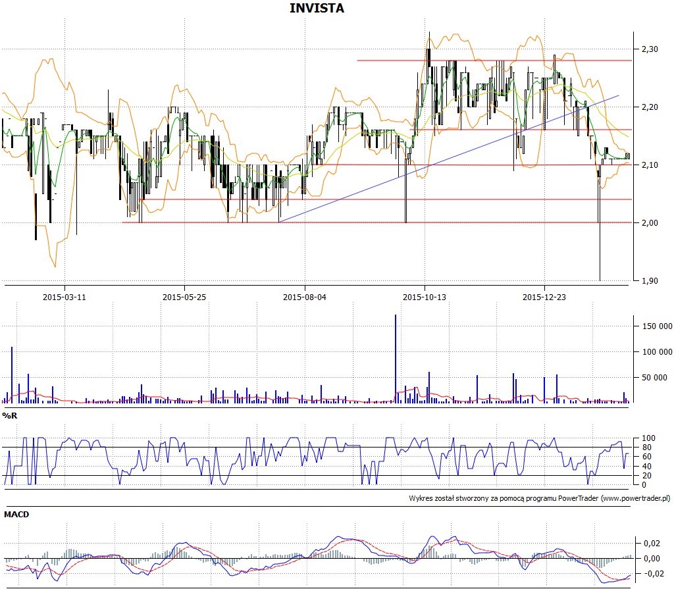Click the %R axis value 20

[646, 476]
